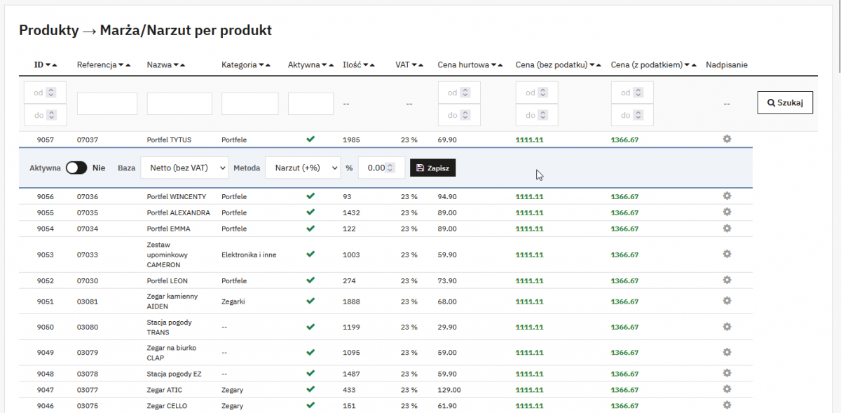The width and height of the screenshot is (841, 413).
Task: Click the Szukaj search button
Action: point(785,102)
